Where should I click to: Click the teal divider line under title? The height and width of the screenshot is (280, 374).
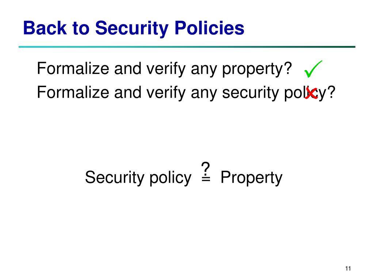click(187, 47)
